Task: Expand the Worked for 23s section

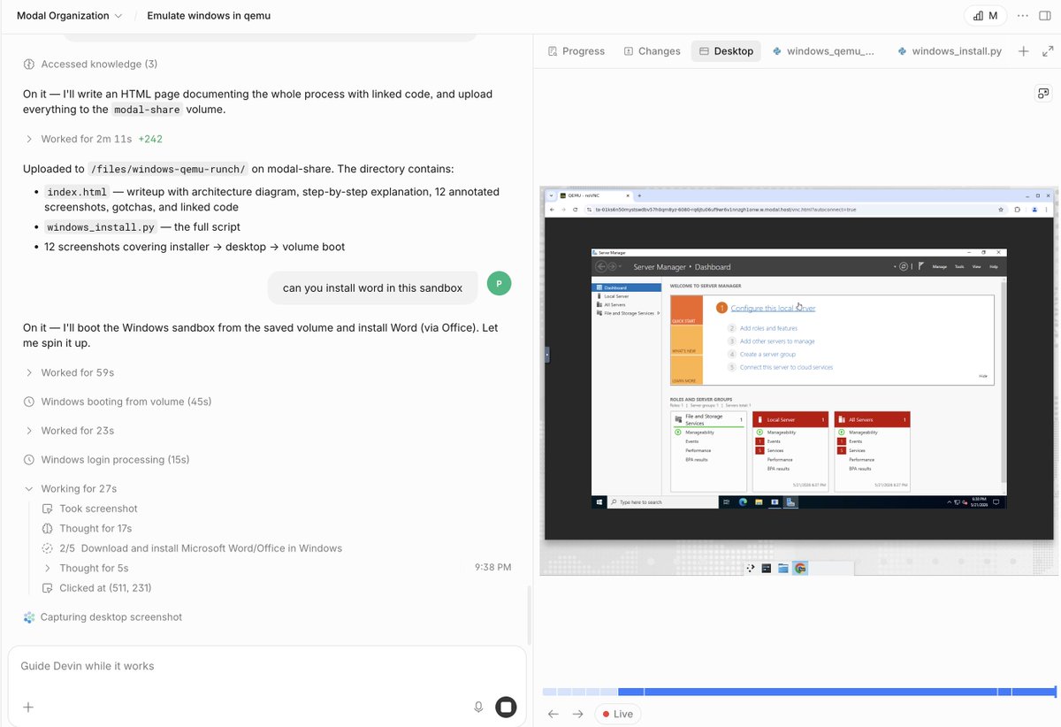Action: click(x=68, y=431)
